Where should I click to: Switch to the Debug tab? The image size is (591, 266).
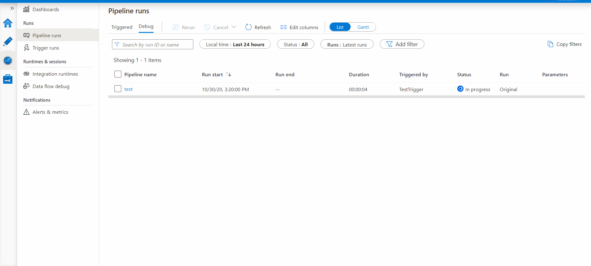146,26
